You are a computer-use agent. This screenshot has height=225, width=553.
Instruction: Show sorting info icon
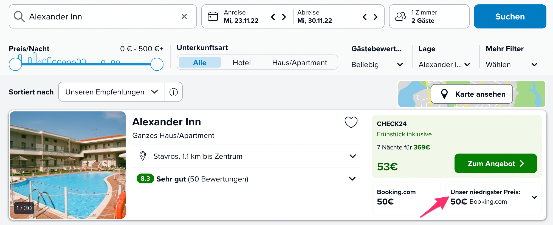point(174,92)
